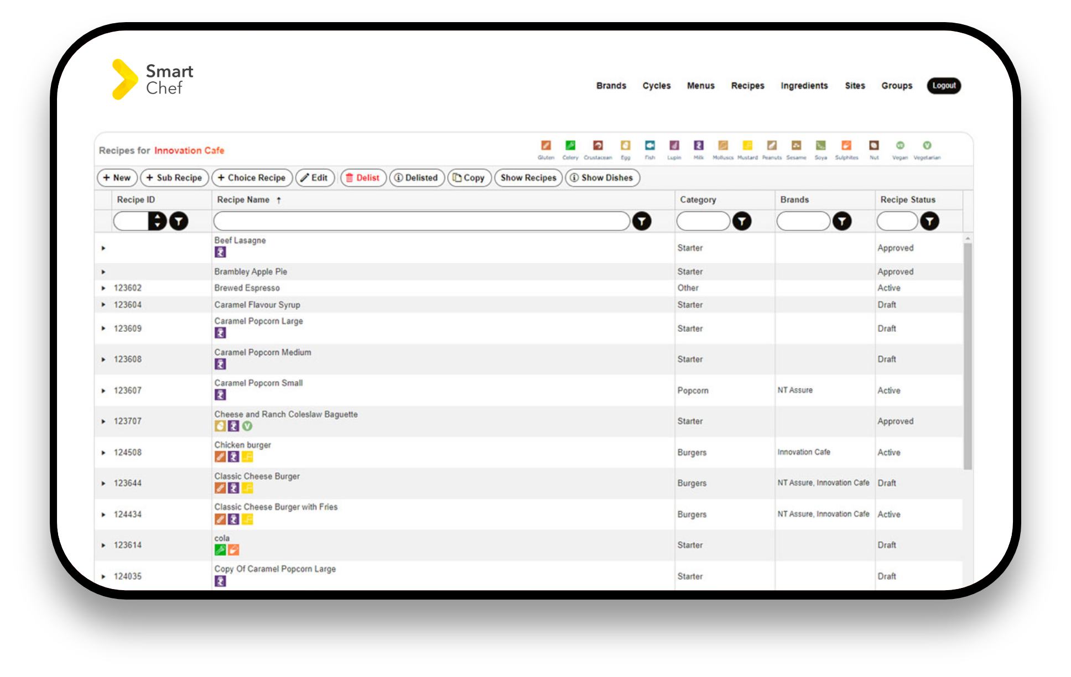
Task: Click the Sesame allergen icon in legend
Action: pyautogui.click(x=796, y=145)
